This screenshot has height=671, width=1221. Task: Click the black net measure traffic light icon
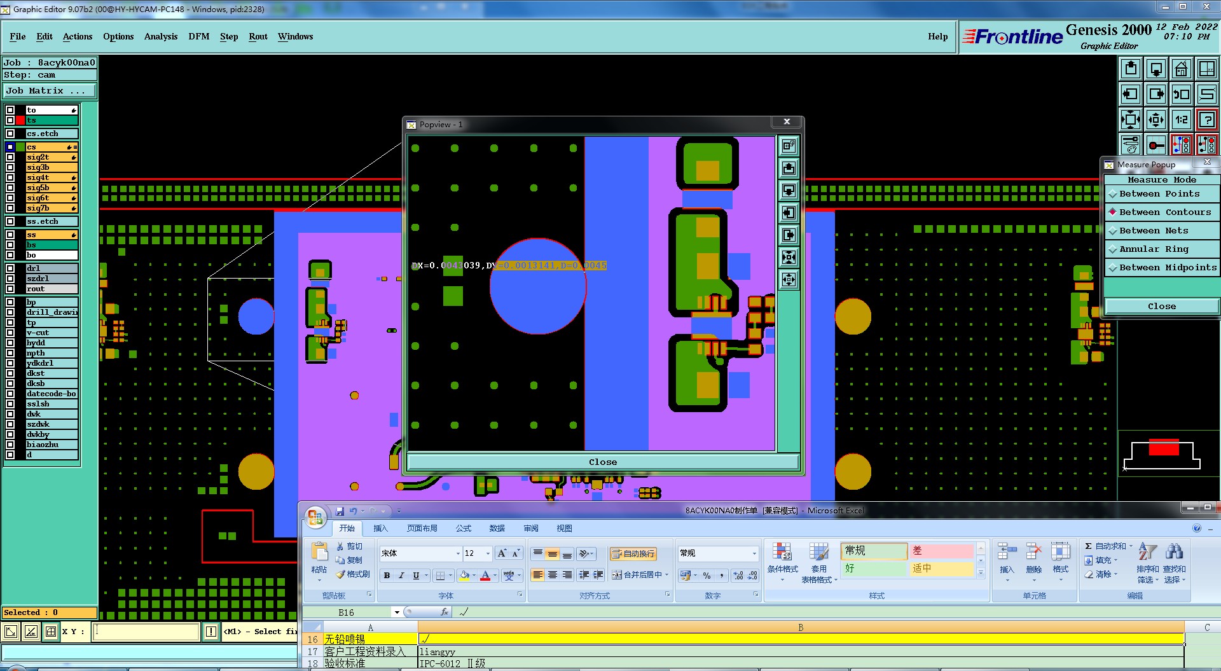coord(1207,144)
